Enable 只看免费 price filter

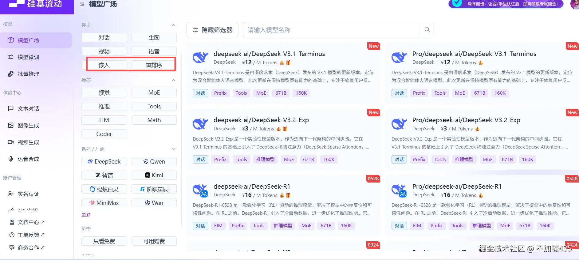pos(104,241)
